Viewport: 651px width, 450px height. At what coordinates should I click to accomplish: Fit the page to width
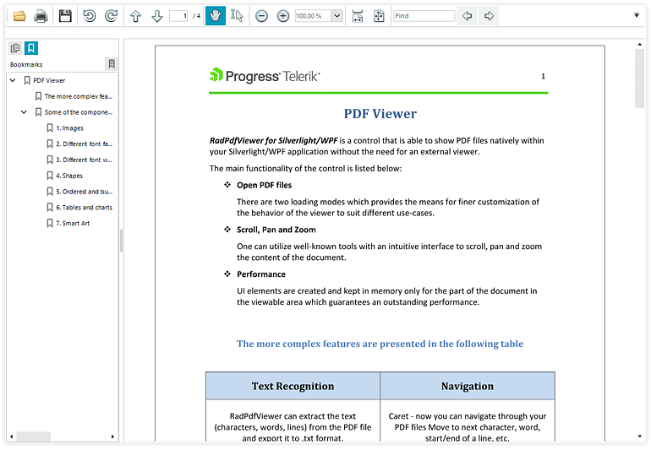pyautogui.click(x=358, y=16)
